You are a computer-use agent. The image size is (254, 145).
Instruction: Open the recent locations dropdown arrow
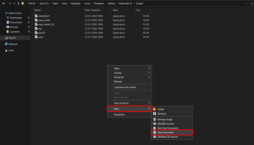pos(14,3)
